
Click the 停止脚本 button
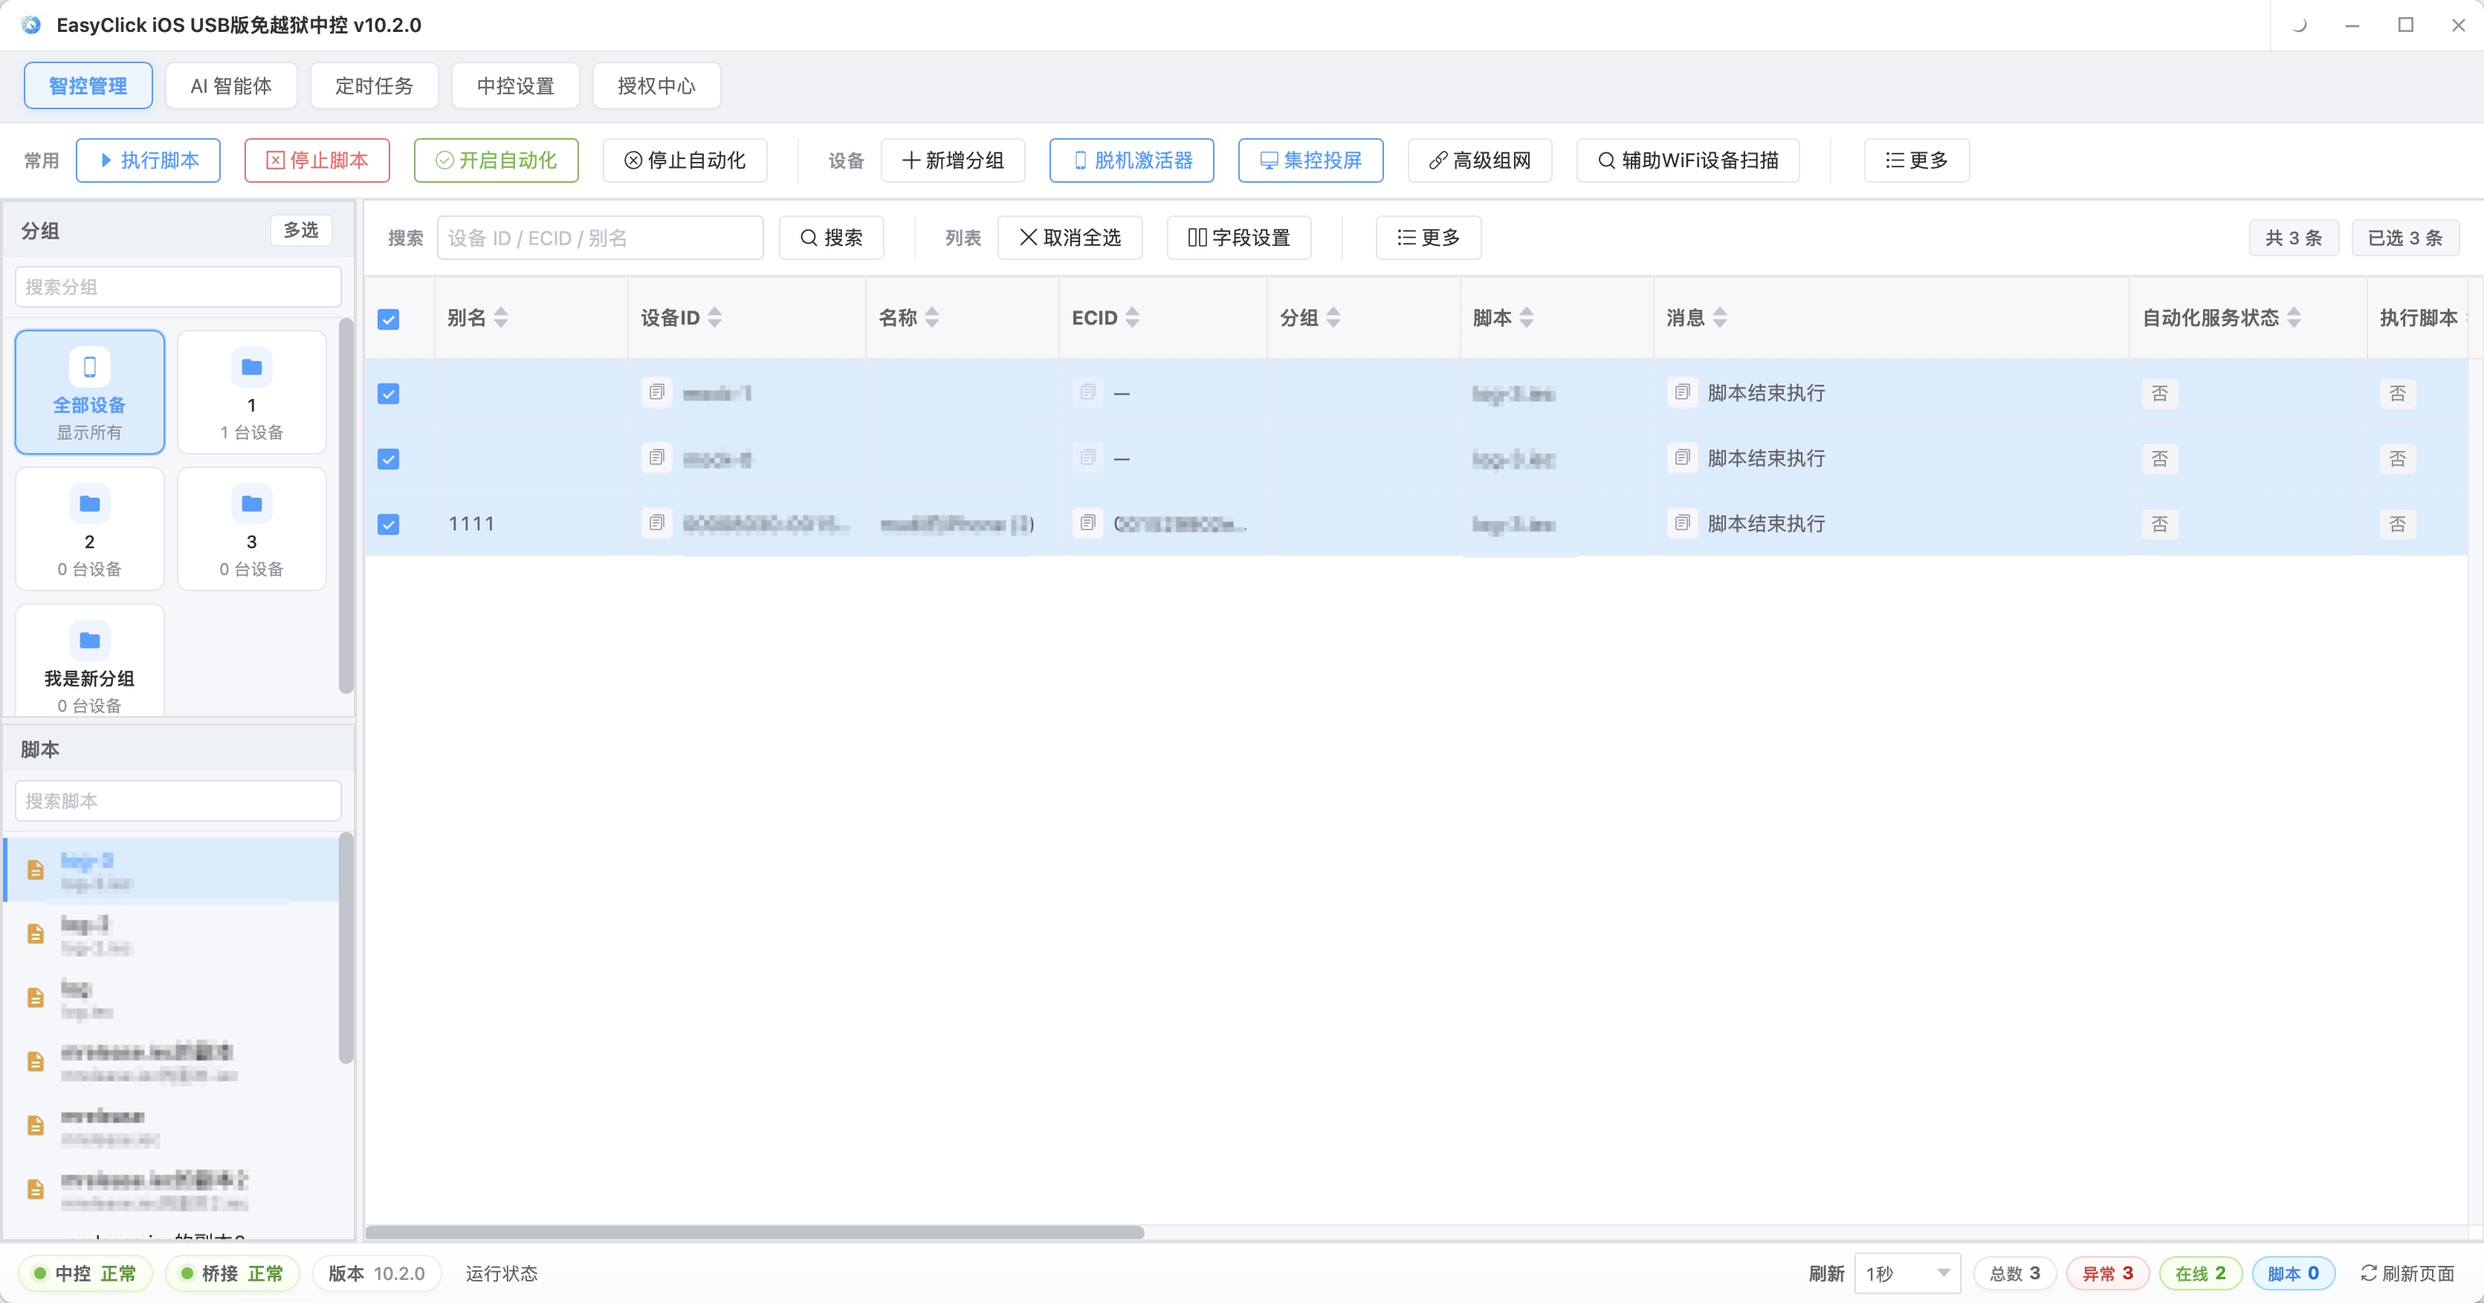click(x=317, y=160)
